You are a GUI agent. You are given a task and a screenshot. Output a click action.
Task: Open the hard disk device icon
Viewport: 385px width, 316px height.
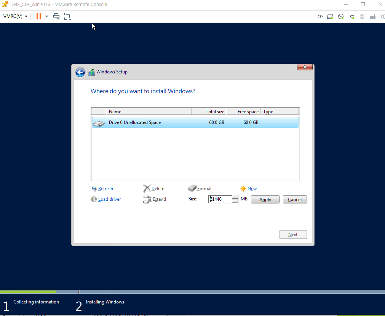(330, 16)
